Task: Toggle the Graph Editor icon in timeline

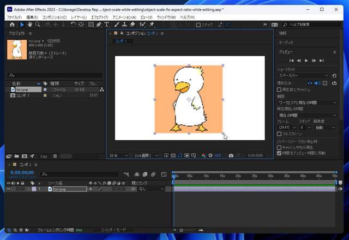Action: click(x=164, y=175)
